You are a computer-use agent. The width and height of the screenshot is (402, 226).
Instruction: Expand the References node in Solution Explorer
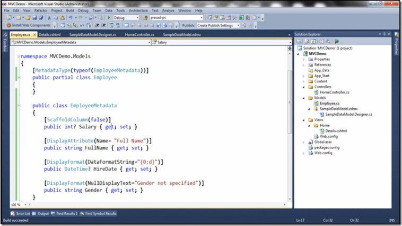coord(303,65)
